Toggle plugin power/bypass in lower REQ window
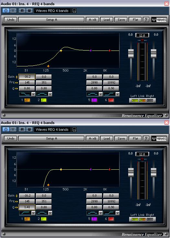This screenshot has width=170, height=238. pos(6,130)
